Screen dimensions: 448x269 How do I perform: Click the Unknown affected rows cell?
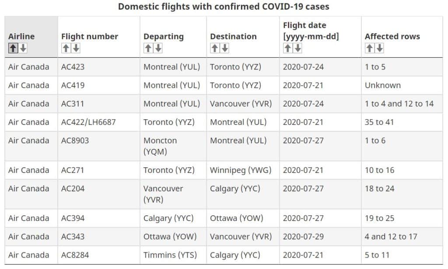tap(383, 85)
